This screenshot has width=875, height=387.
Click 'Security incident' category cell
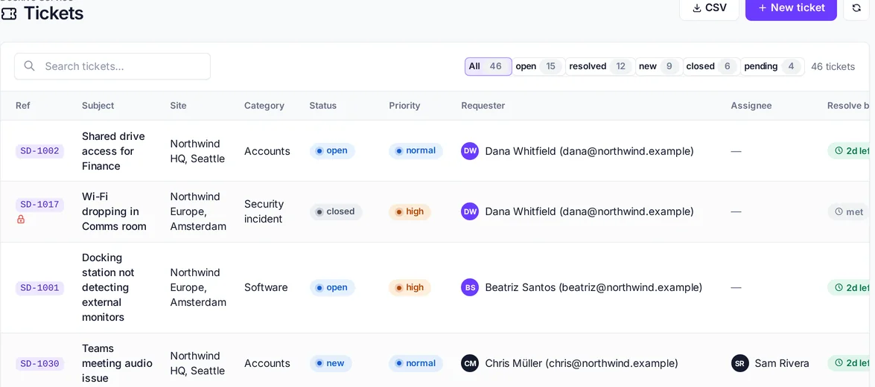click(264, 212)
